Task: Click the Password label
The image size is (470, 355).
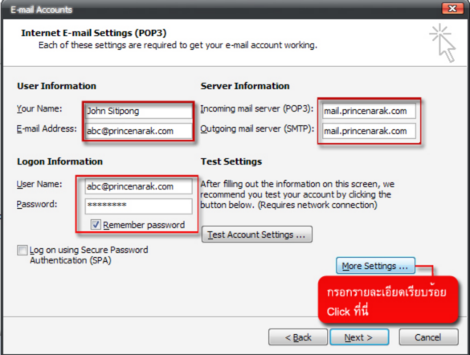Action: pyautogui.click(x=37, y=204)
